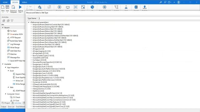Click the New file icon in the ribbon
200x112 pixels.
3,7
